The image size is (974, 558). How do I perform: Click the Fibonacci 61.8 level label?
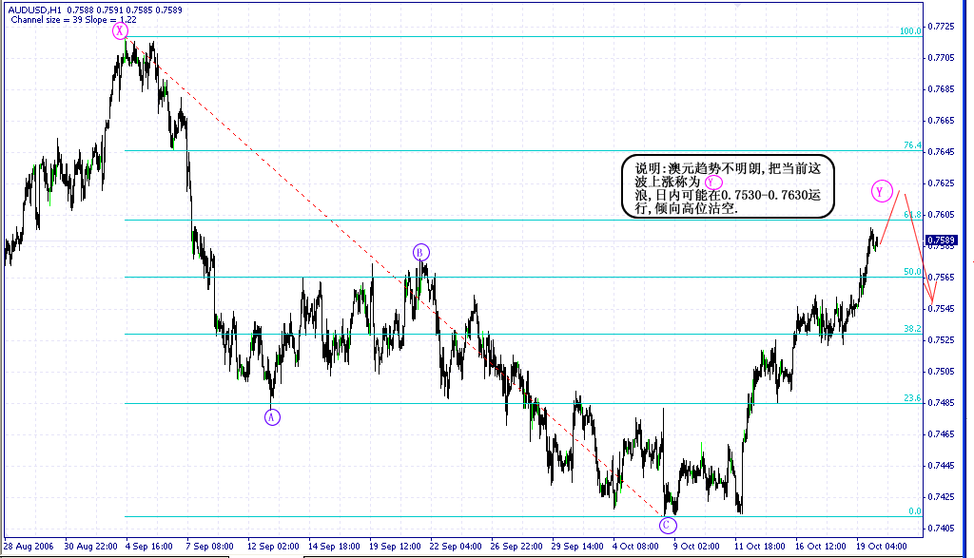point(912,215)
